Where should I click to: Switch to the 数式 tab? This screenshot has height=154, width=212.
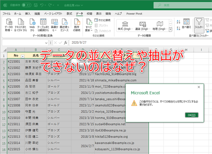(69, 14)
